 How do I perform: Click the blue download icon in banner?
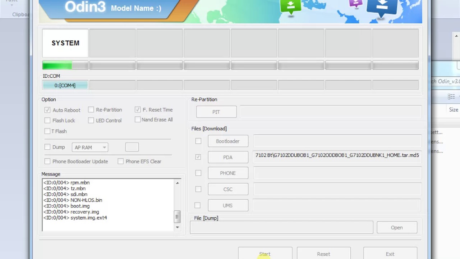[x=382, y=8]
